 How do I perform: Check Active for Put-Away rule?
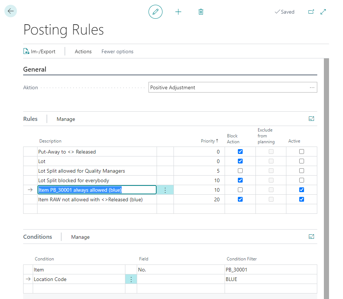302,151
